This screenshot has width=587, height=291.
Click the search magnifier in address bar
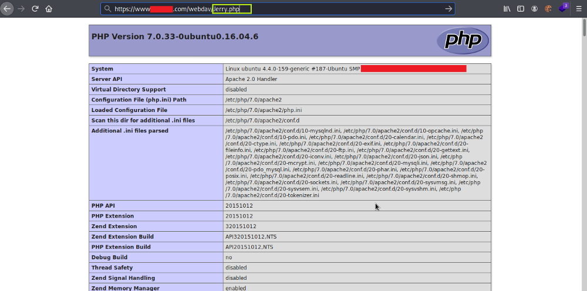(107, 9)
